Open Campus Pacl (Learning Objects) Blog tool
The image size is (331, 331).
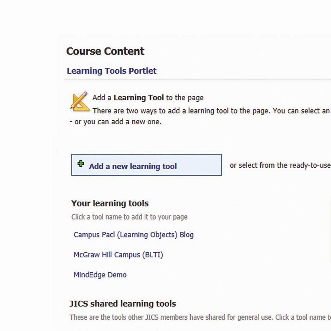[134, 235]
